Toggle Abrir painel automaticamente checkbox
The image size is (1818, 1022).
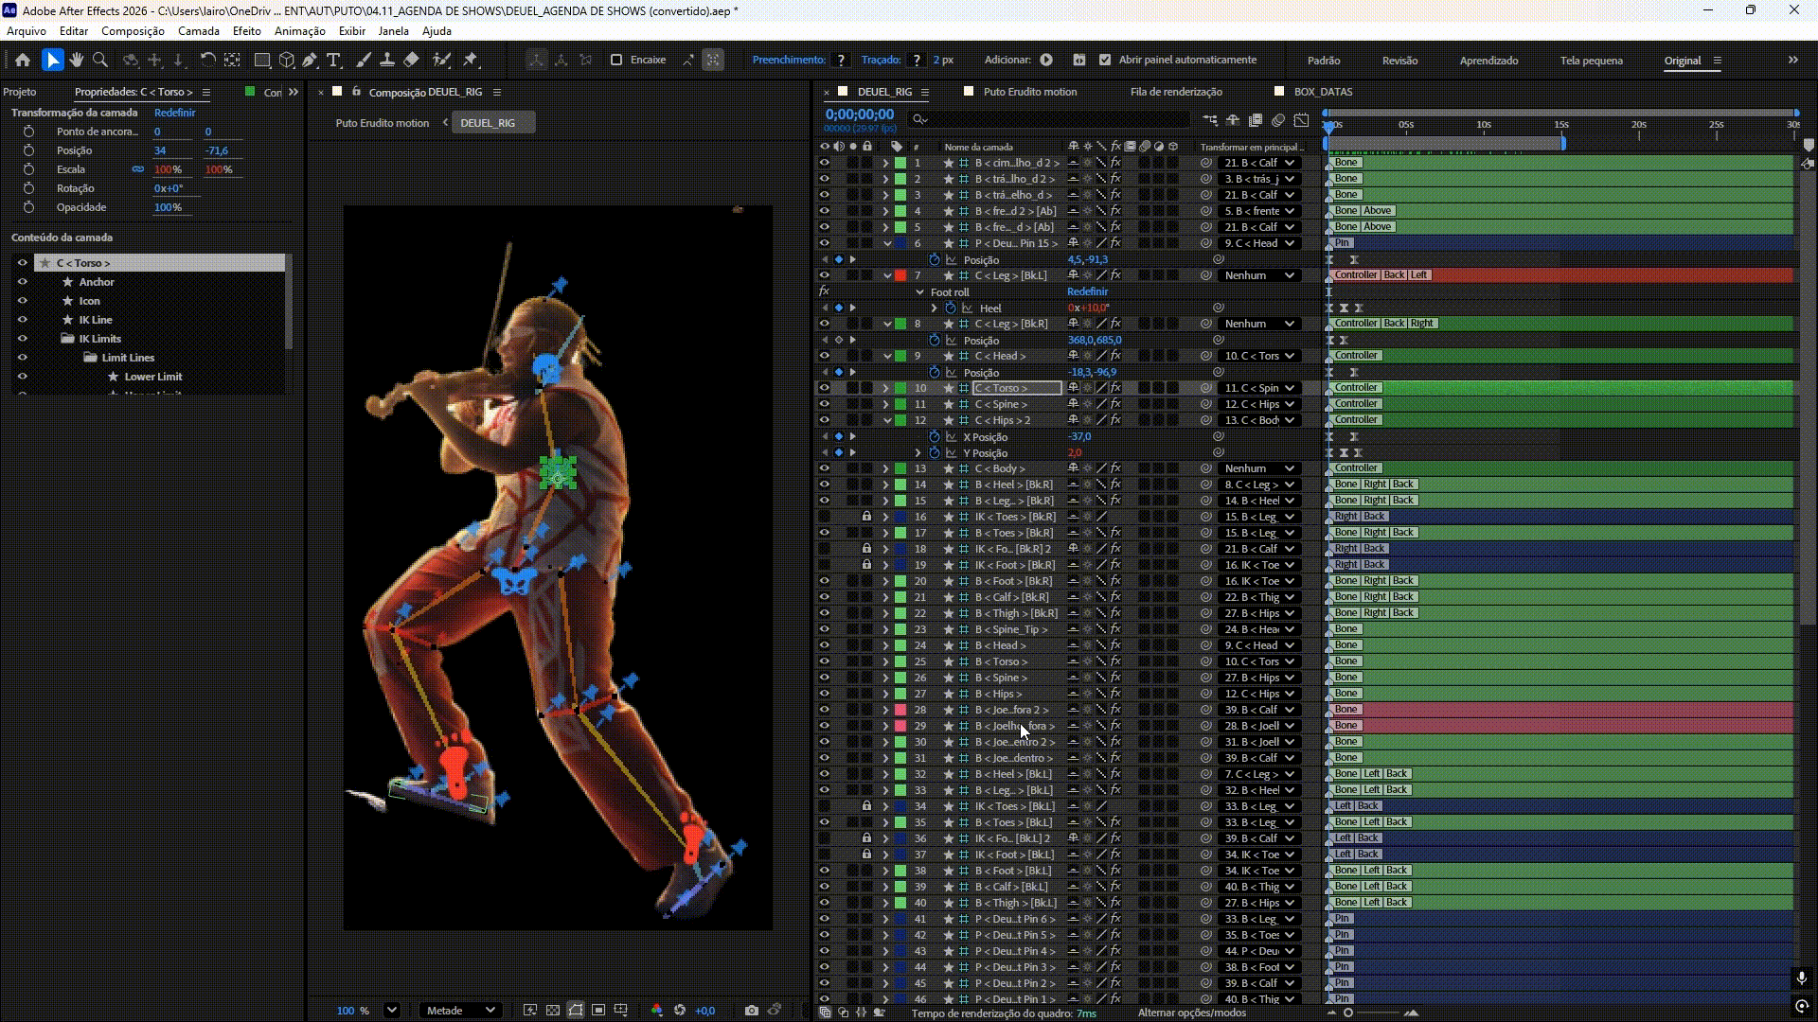pos(1105,60)
